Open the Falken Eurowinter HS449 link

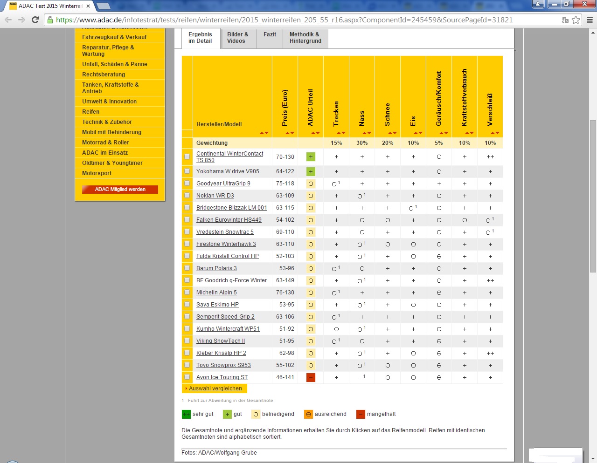[229, 220]
